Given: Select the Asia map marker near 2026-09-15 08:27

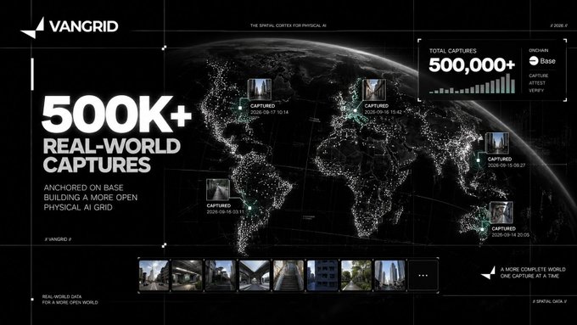Looking at the screenshot, I should [x=478, y=160].
